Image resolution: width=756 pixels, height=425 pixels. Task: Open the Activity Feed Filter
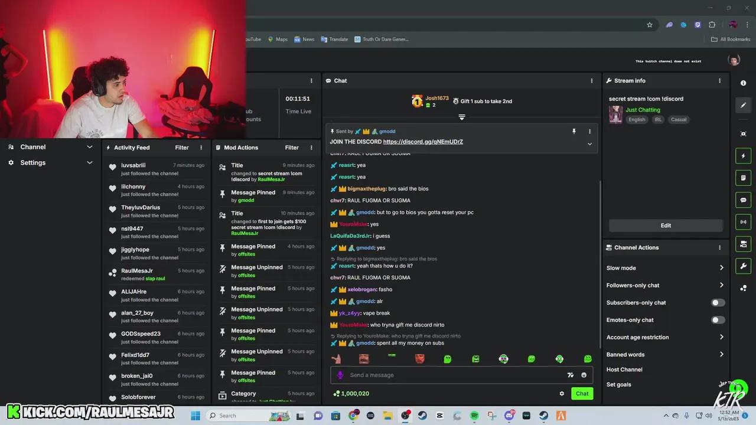182,148
